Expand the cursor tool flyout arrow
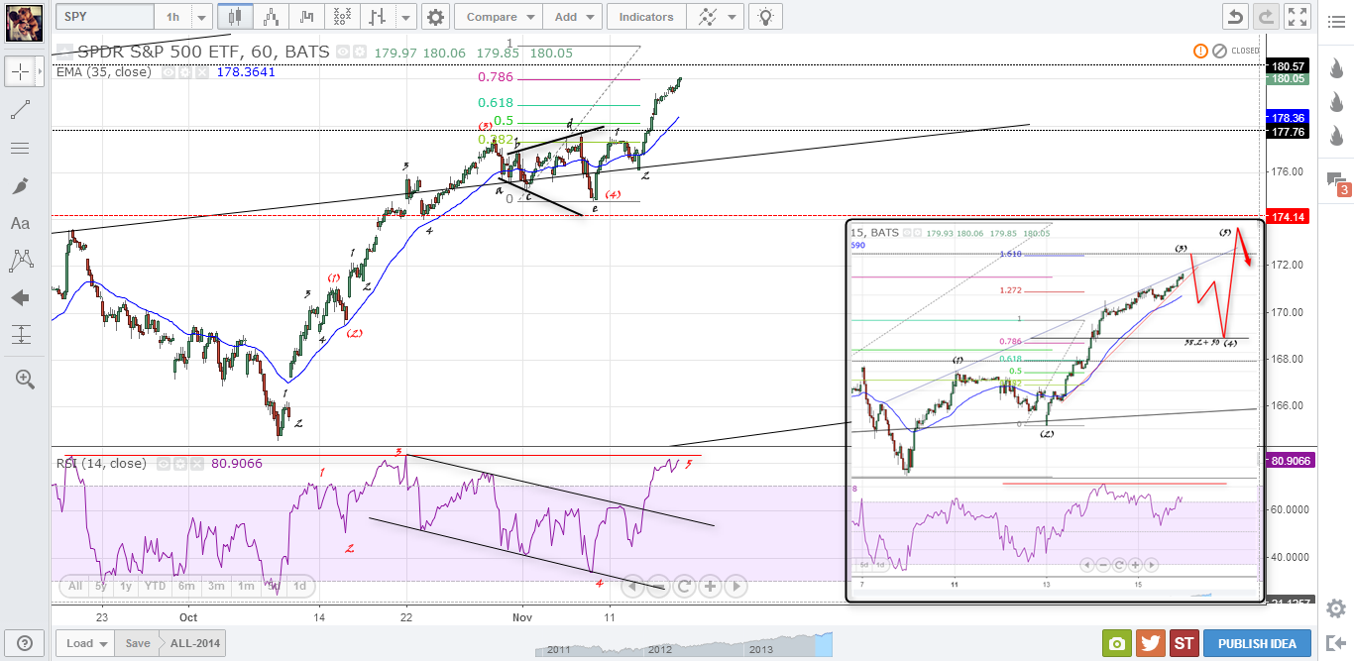1354x661 pixels. tap(41, 71)
